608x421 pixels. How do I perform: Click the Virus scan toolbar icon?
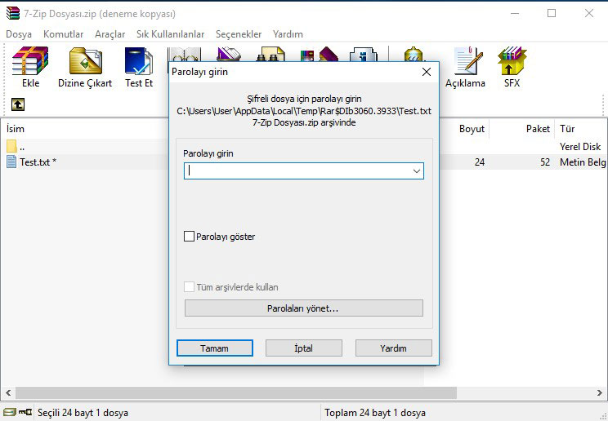414,54
